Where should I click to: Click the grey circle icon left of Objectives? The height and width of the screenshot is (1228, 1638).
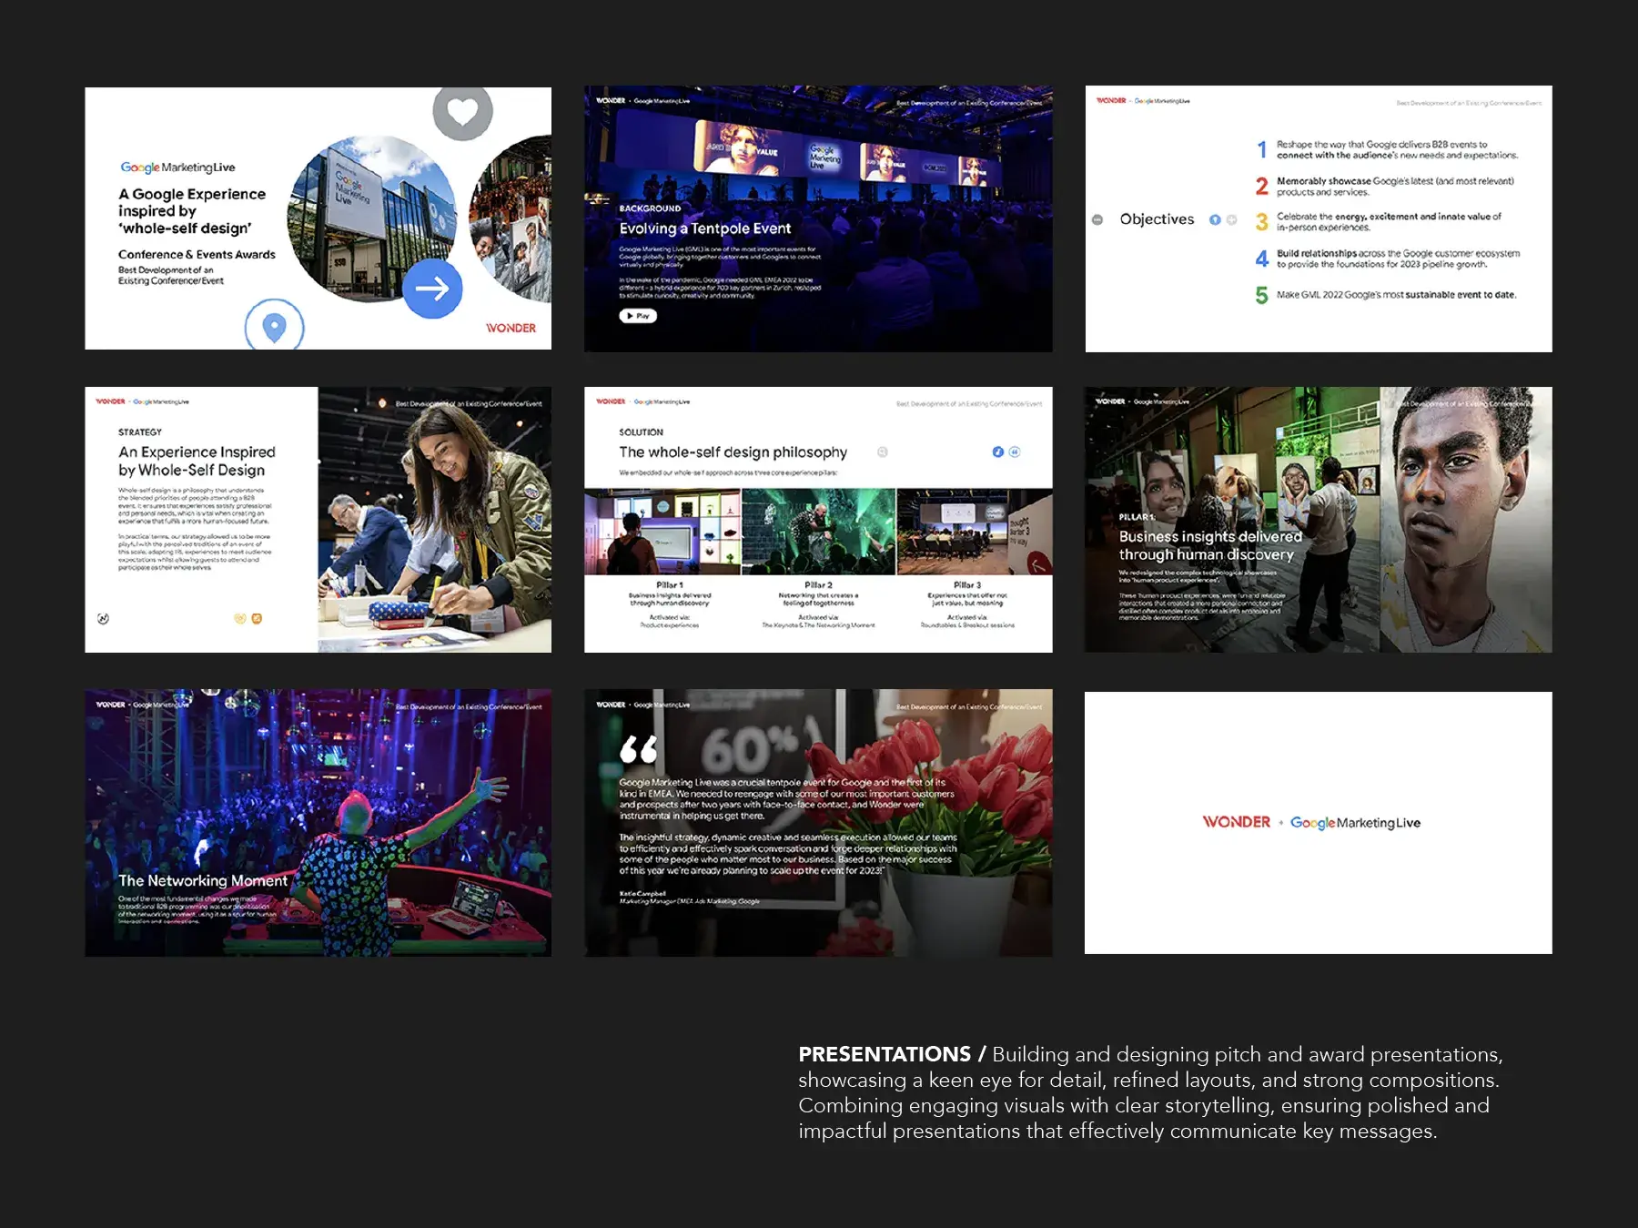click(1097, 219)
